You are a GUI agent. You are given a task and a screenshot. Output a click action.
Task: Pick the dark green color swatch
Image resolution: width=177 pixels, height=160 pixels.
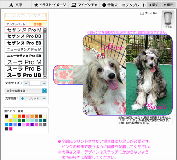24,120
